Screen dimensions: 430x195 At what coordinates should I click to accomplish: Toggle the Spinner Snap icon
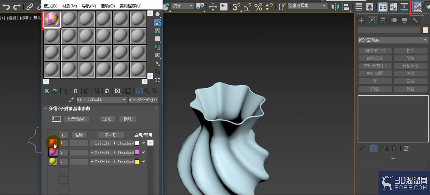(269, 7)
